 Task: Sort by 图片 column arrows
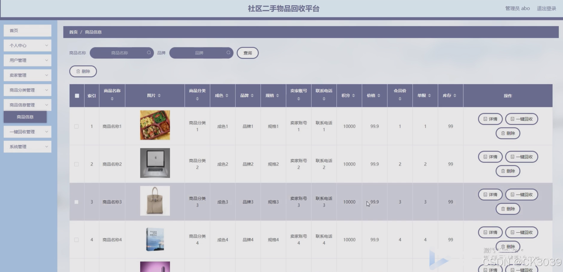tap(159, 96)
